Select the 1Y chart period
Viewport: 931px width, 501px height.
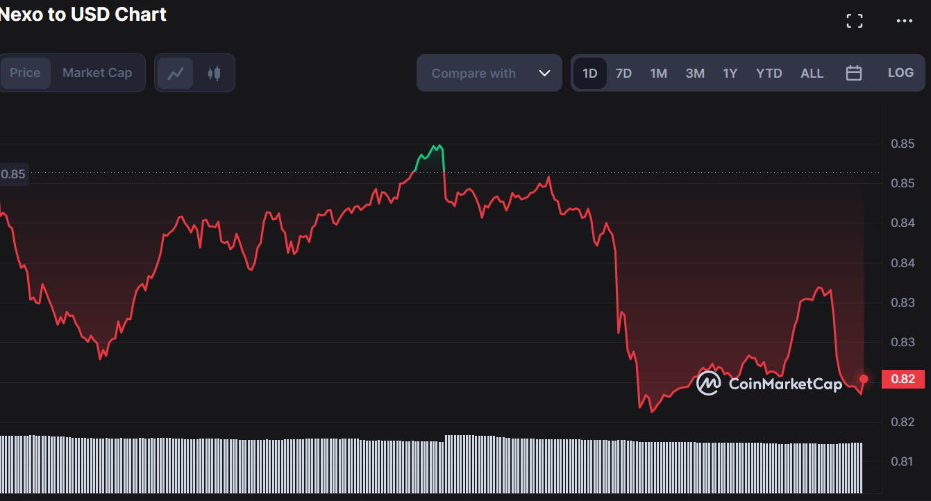tap(730, 72)
